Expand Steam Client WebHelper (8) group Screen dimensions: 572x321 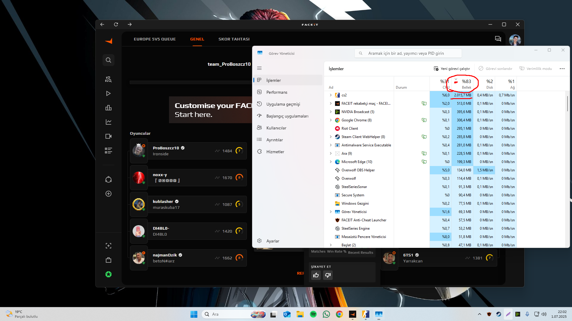pyautogui.click(x=331, y=137)
